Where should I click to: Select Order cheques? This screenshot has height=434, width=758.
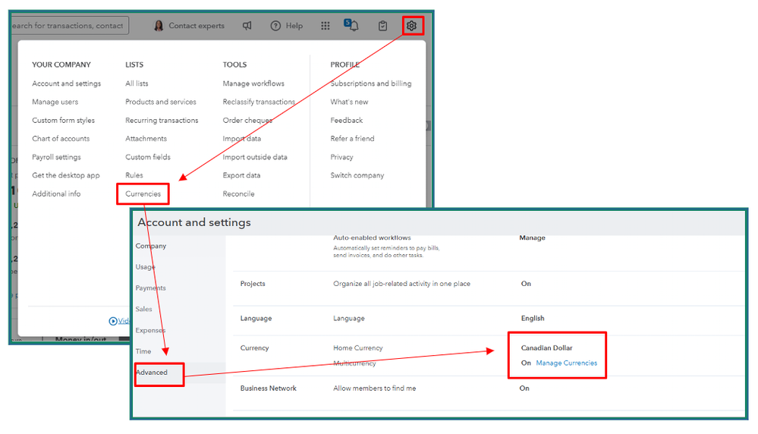click(247, 121)
